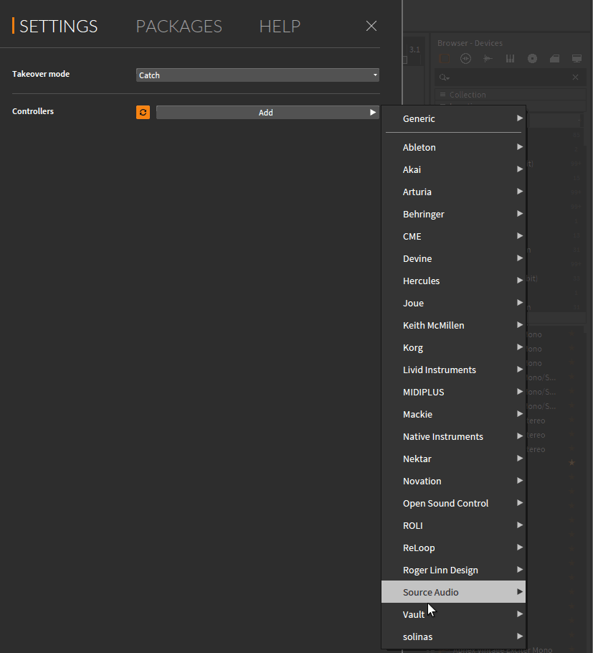
Task: Expand the Nektar submenu
Action: pos(454,459)
